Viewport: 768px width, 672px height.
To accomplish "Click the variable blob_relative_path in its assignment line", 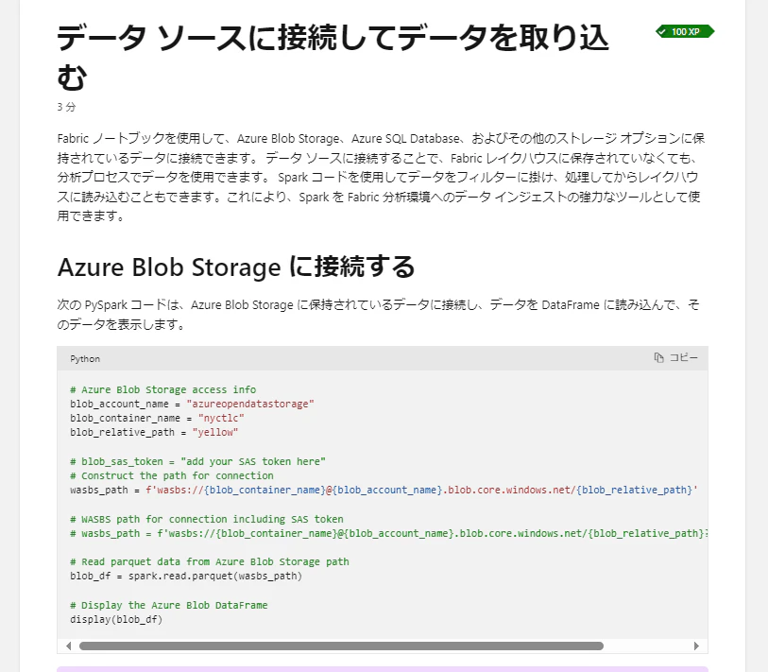I will (122, 432).
